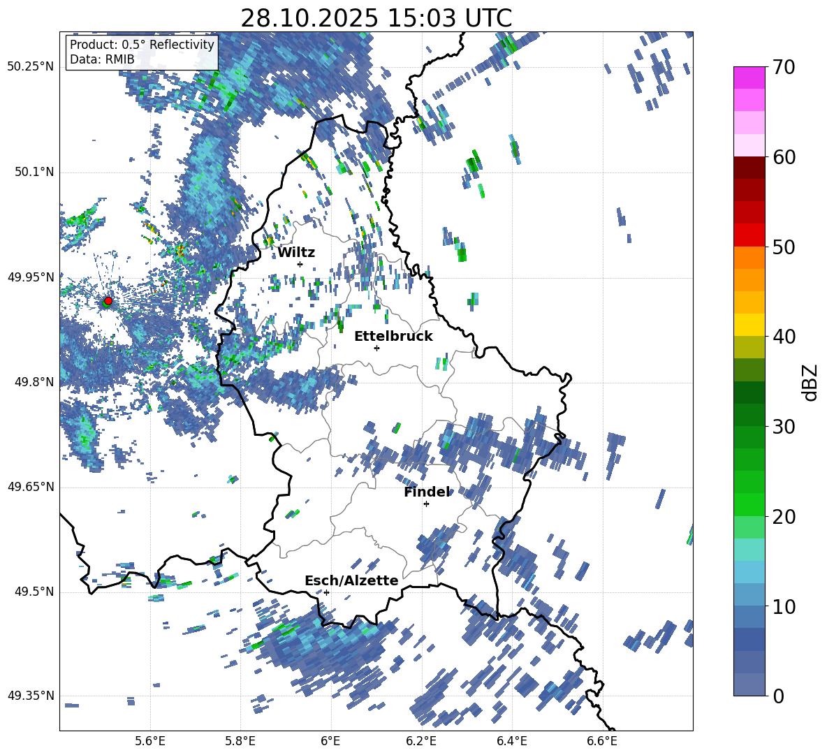This screenshot has height=755, width=827.
Task: Click the 70 tick label on colorbar
Action: pyautogui.click(x=784, y=67)
